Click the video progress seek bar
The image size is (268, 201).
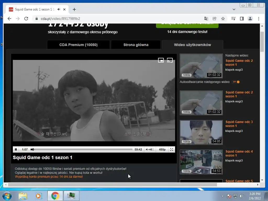82,149
